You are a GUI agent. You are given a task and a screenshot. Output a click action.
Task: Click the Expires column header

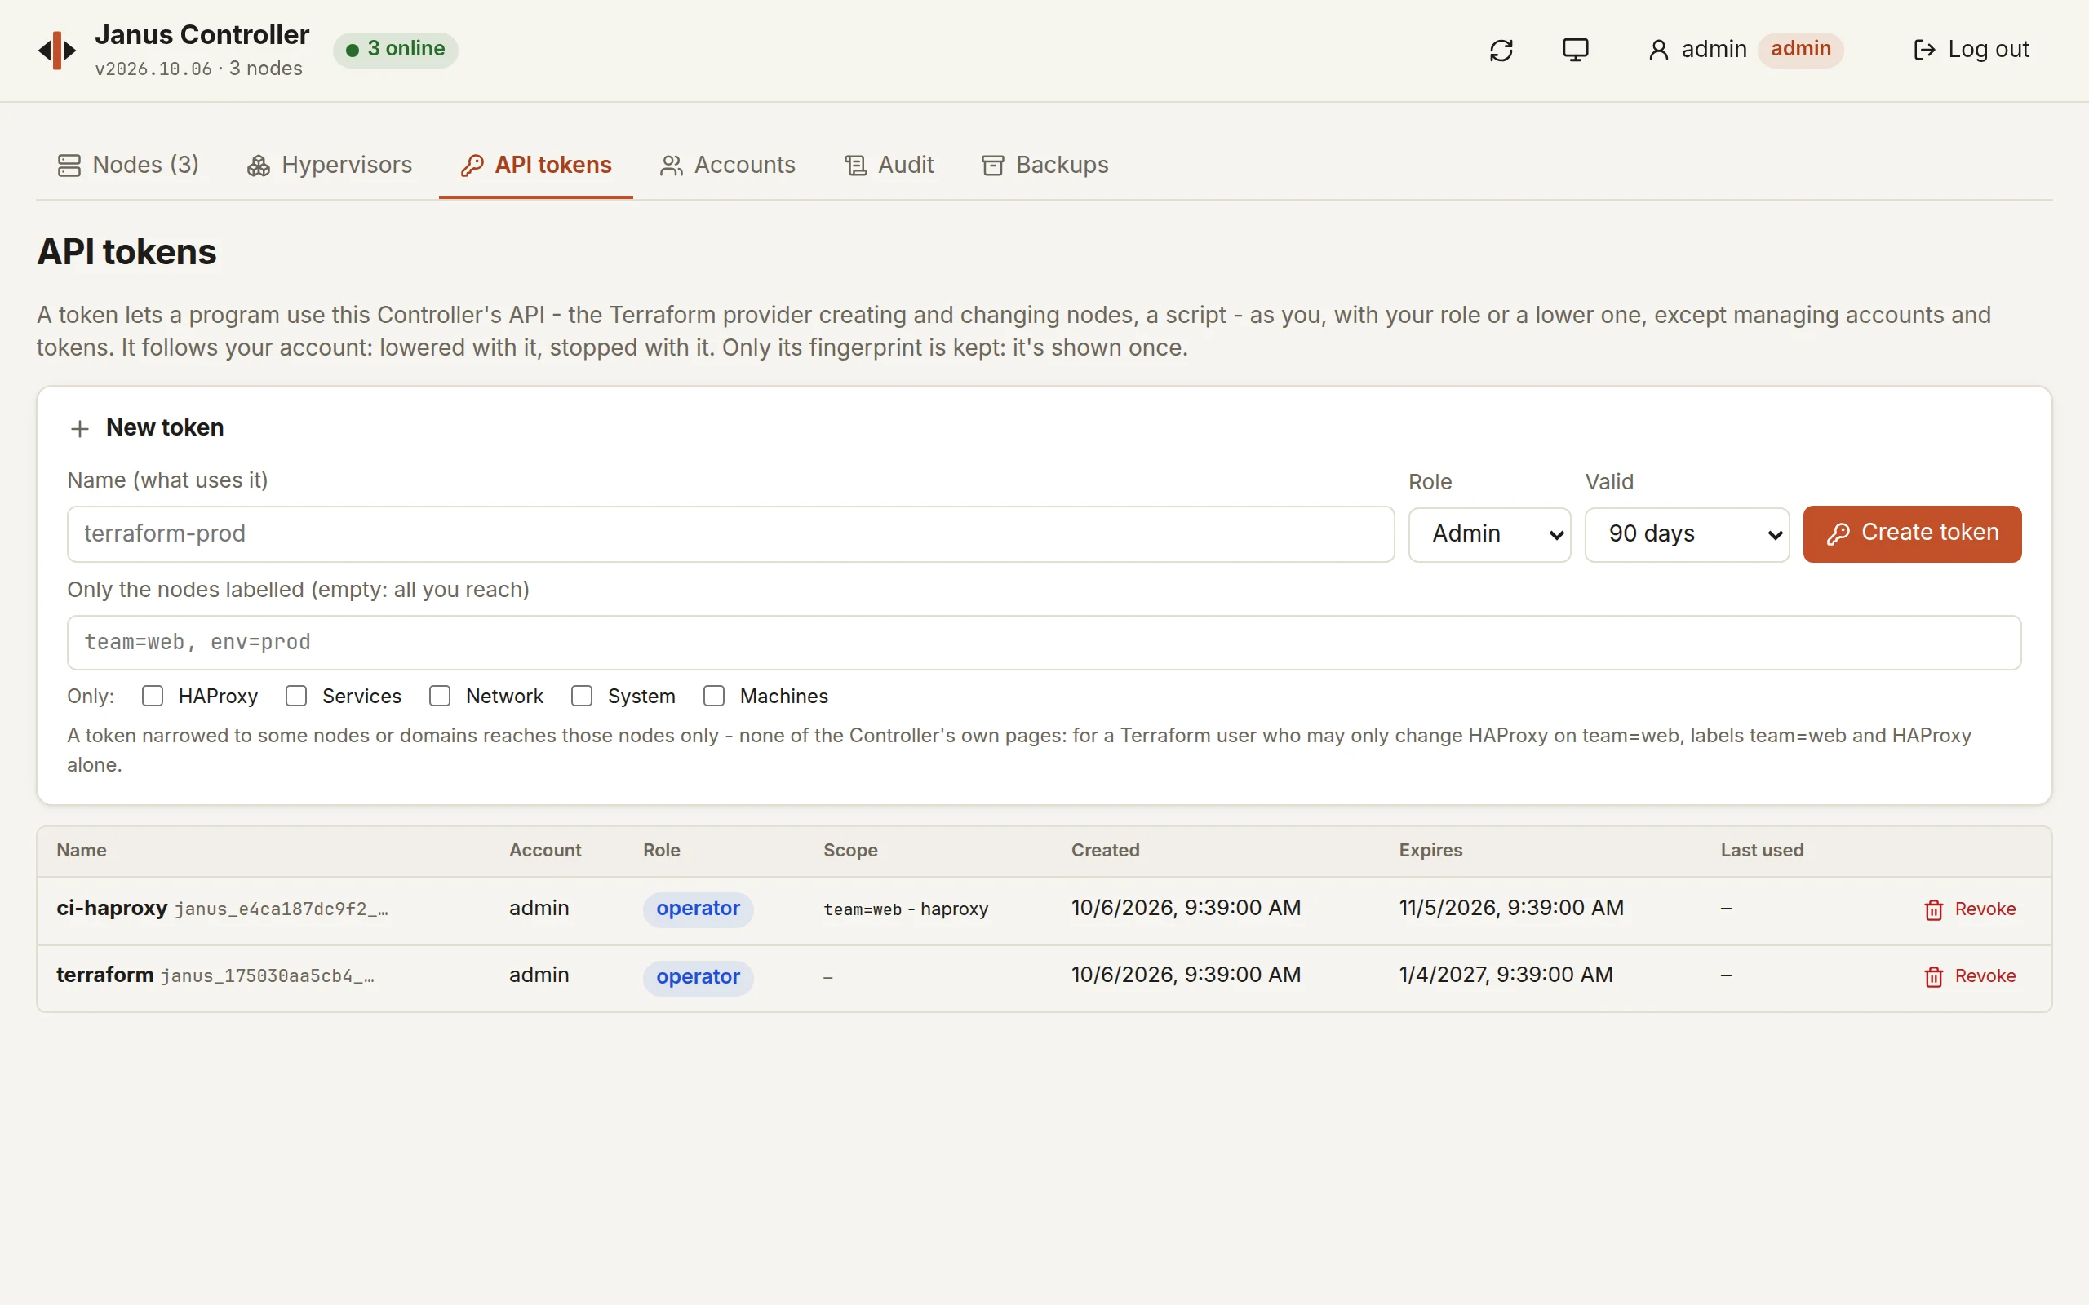point(1430,850)
